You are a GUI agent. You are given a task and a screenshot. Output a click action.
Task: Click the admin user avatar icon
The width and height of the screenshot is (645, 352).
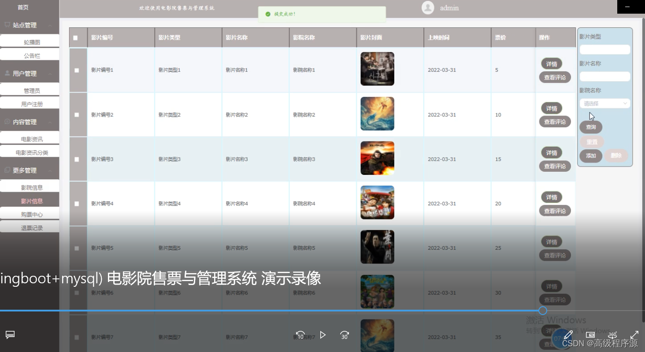428,7
